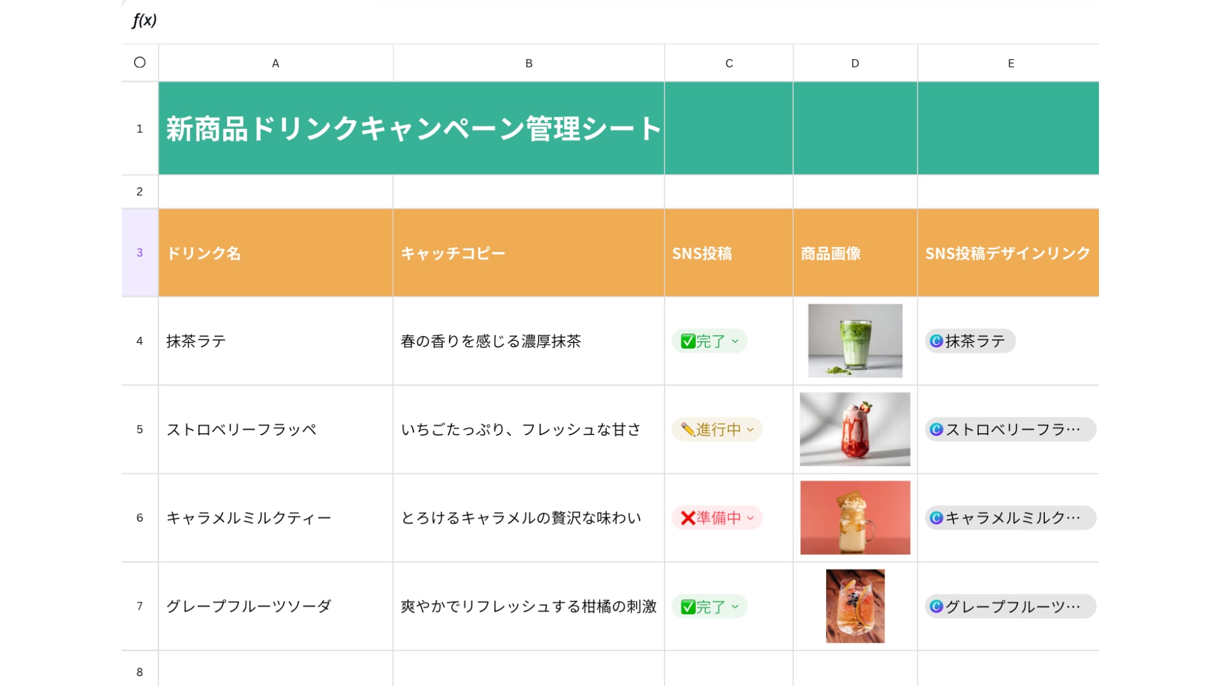Click the red X icon on 準備中 status
Viewport: 1221px width, 686px height.
point(687,518)
